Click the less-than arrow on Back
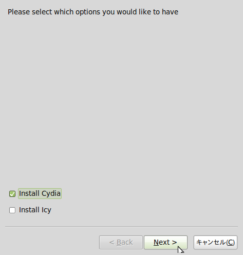Screen dimensions: 243x255 point(112,243)
